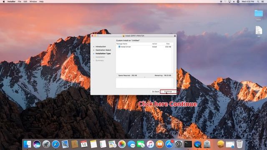Open Launchpad from the Dock
The height and width of the screenshot is (150, 267).
pyautogui.click(x=46, y=144)
